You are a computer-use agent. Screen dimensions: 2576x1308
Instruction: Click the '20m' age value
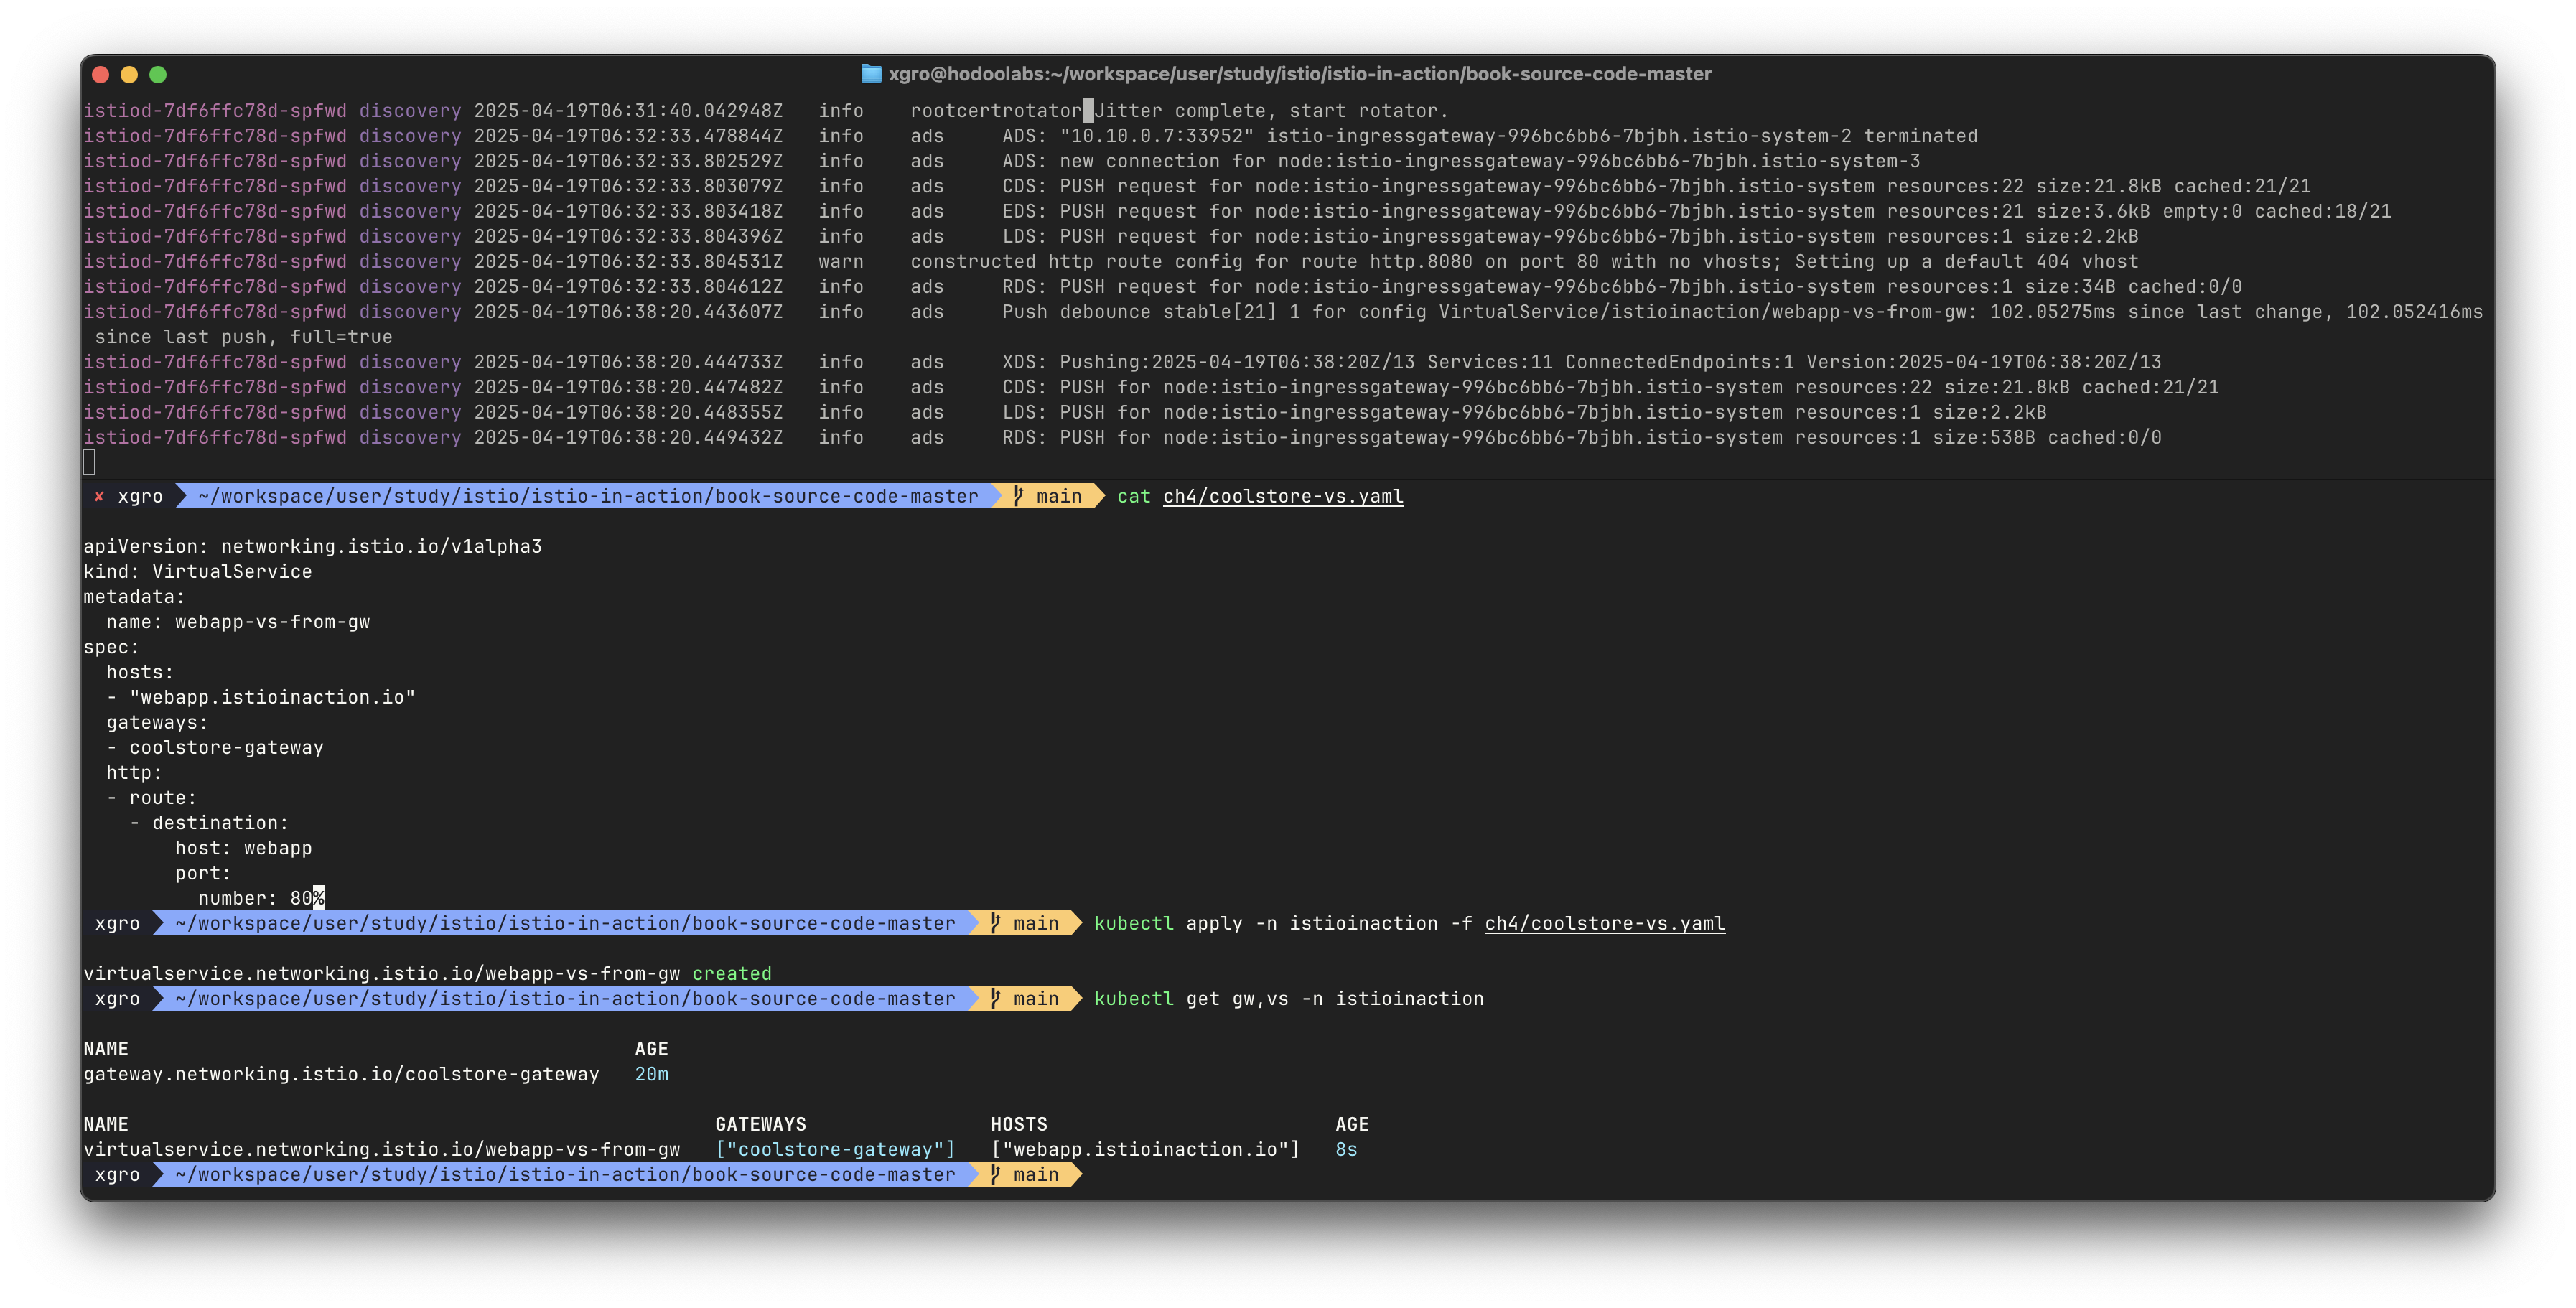point(651,1074)
